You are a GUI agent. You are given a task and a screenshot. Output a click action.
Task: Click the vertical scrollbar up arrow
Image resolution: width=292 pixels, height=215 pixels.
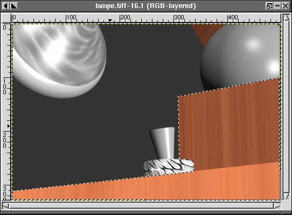[286, 17]
